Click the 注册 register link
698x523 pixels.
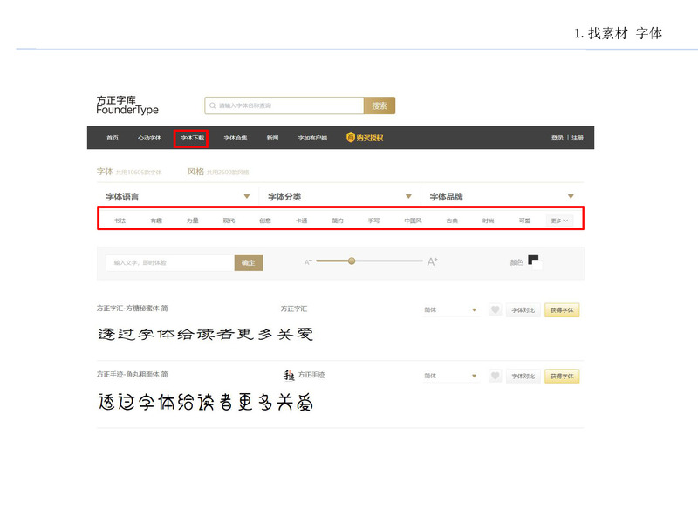coord(578,138)
